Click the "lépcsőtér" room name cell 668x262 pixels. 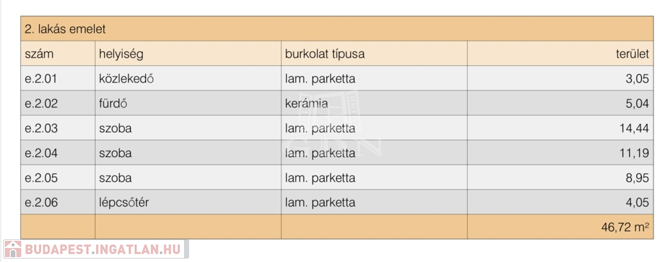(x=124, y=203)
